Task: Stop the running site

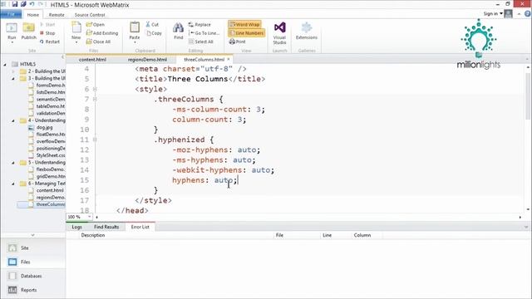Action: [x=47, y=33]
